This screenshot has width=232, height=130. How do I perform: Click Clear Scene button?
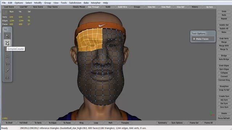(53, 7)
